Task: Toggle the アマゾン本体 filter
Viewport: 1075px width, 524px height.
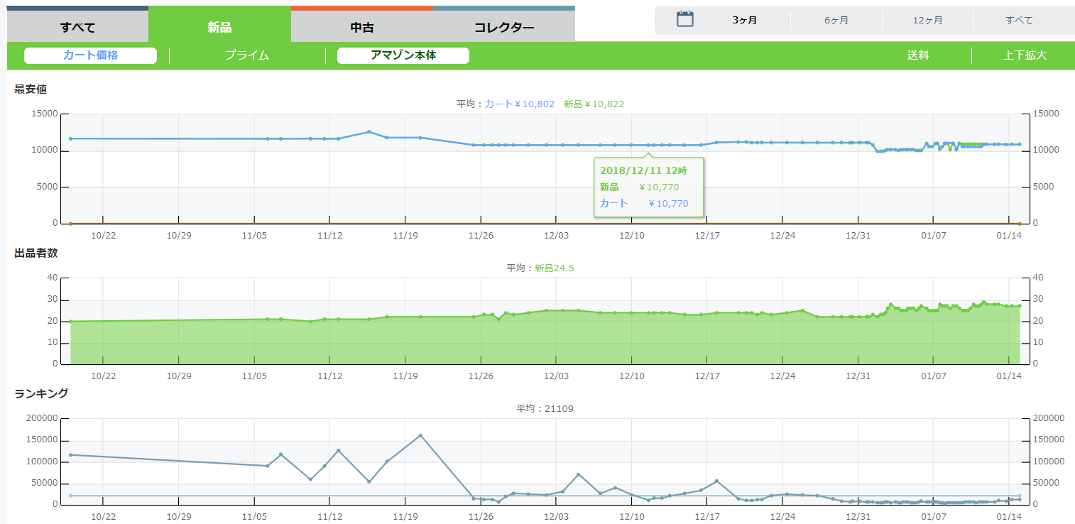Action: pos(403,55)
